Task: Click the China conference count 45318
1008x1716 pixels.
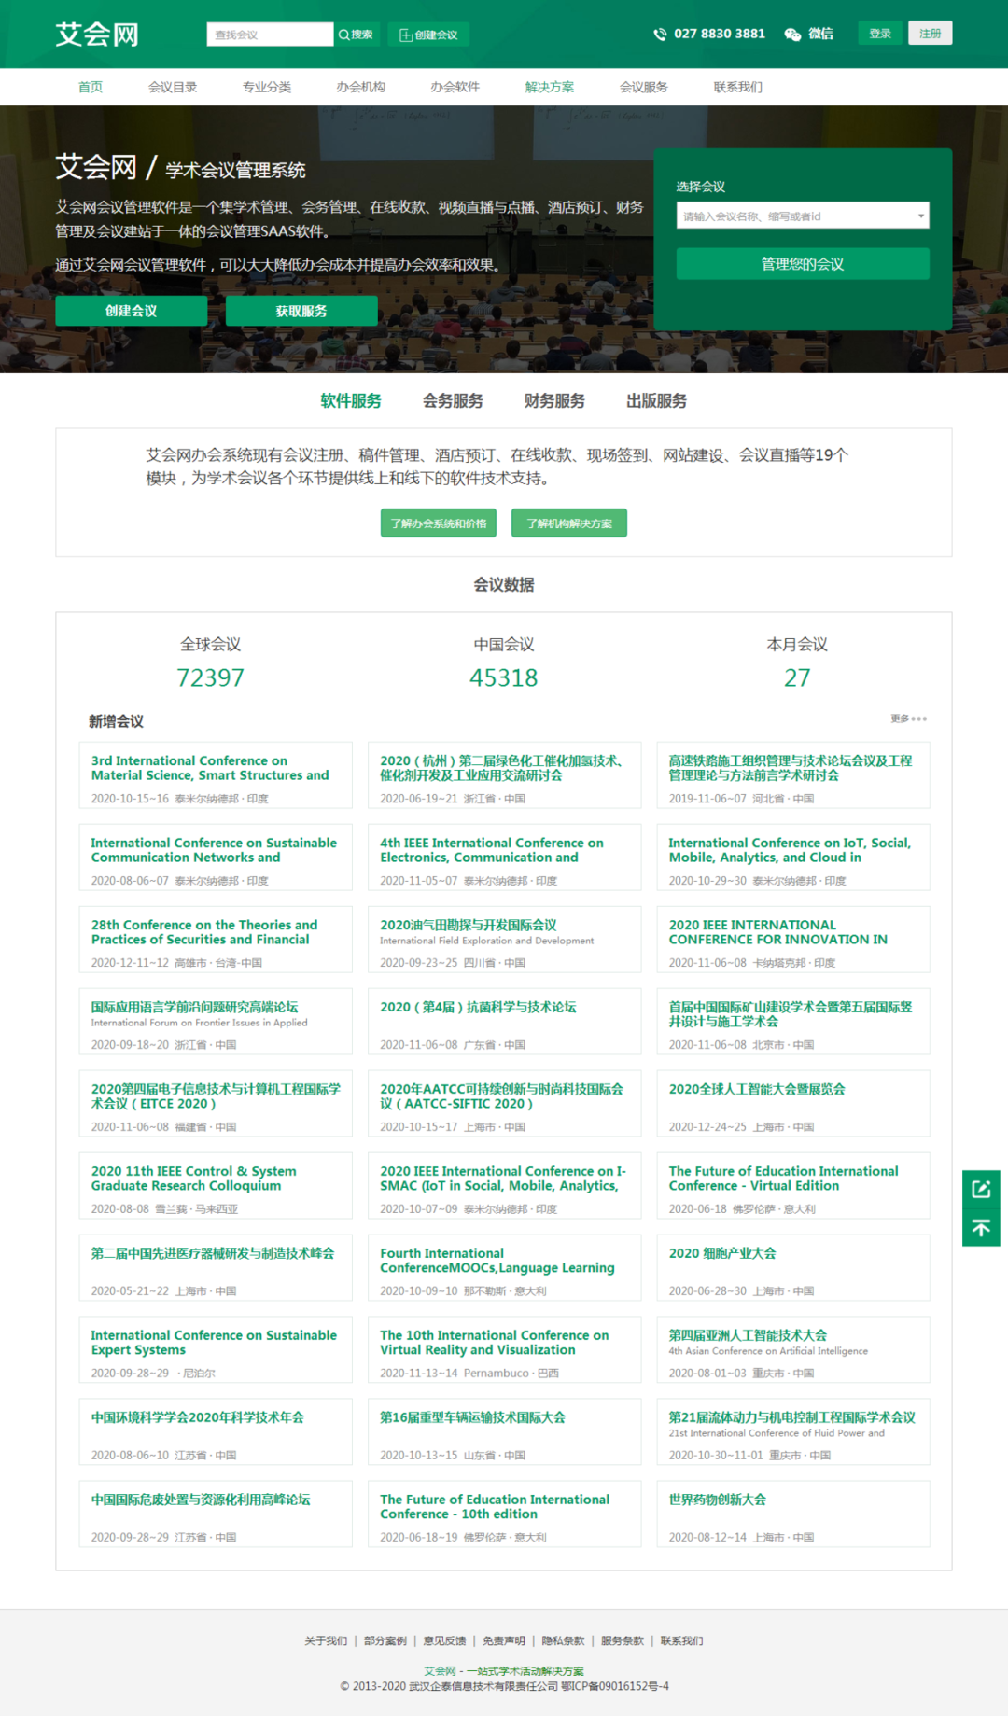Action: pyautogui.click(x=504, y=677)
